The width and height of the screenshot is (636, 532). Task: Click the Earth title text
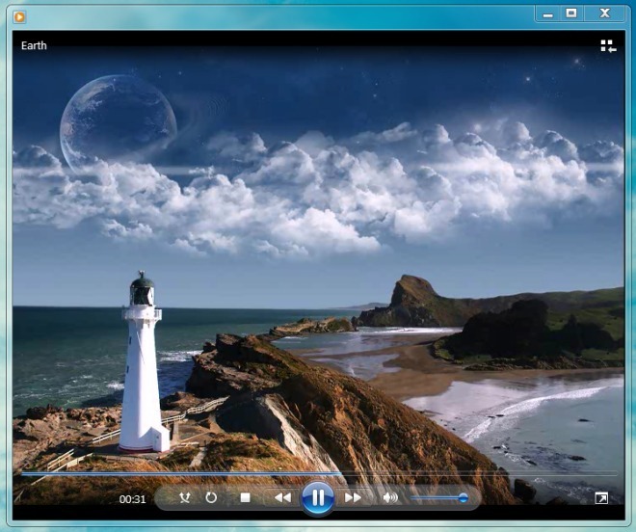(x=34, y=45)
